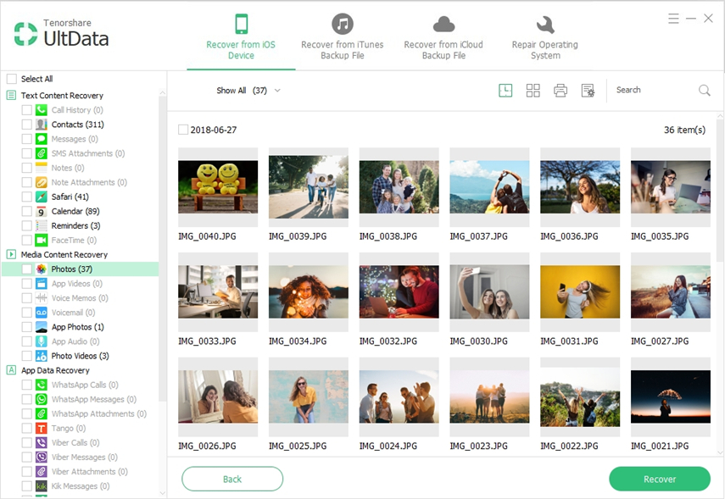Screen dimensions: 725x499
Task: Open the hamburger menu icon
Action: tap(673, 19)
